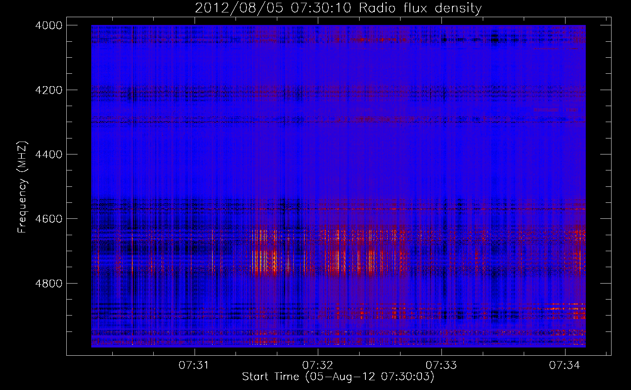
Task: Click the "Frequency (MHZ)" axis title
Action: coord(22,187)
